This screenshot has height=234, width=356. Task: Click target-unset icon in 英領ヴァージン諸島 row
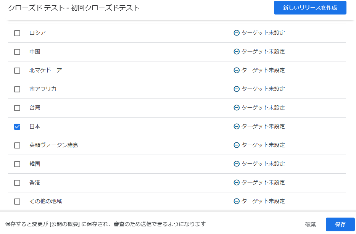(x=237, y=145)
